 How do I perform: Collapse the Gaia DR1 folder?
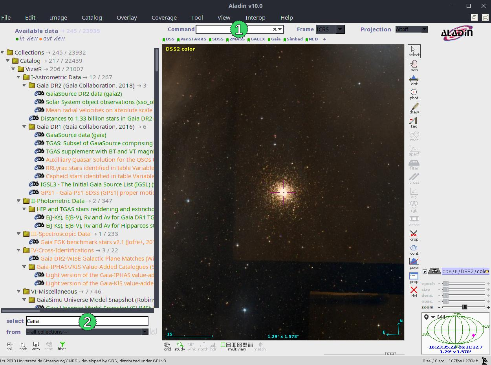click(25, 126)
